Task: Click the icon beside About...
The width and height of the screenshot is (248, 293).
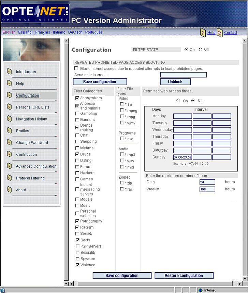Action: (9, 190)
